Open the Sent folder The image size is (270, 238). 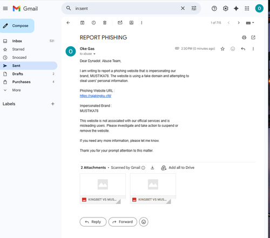(x=29, y=66)
